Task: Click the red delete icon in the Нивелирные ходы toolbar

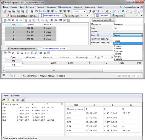Action: click(13, 20)
